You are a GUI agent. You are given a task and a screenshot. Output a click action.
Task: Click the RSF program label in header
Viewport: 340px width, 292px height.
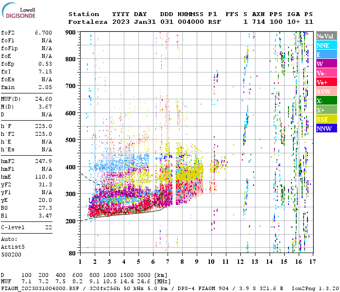coord(215,22)
